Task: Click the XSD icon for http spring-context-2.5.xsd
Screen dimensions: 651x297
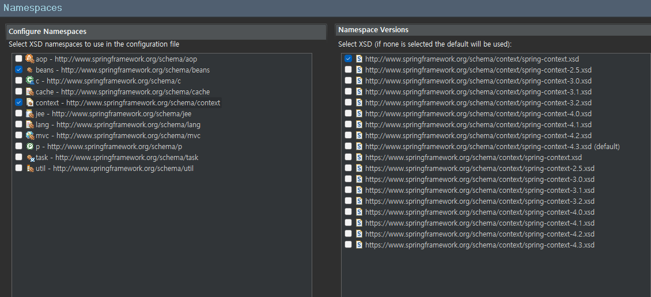Action: point(359,70)
